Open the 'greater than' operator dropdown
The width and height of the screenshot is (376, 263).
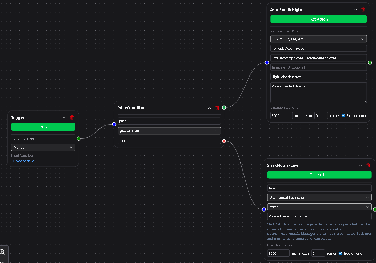point(169,131)
